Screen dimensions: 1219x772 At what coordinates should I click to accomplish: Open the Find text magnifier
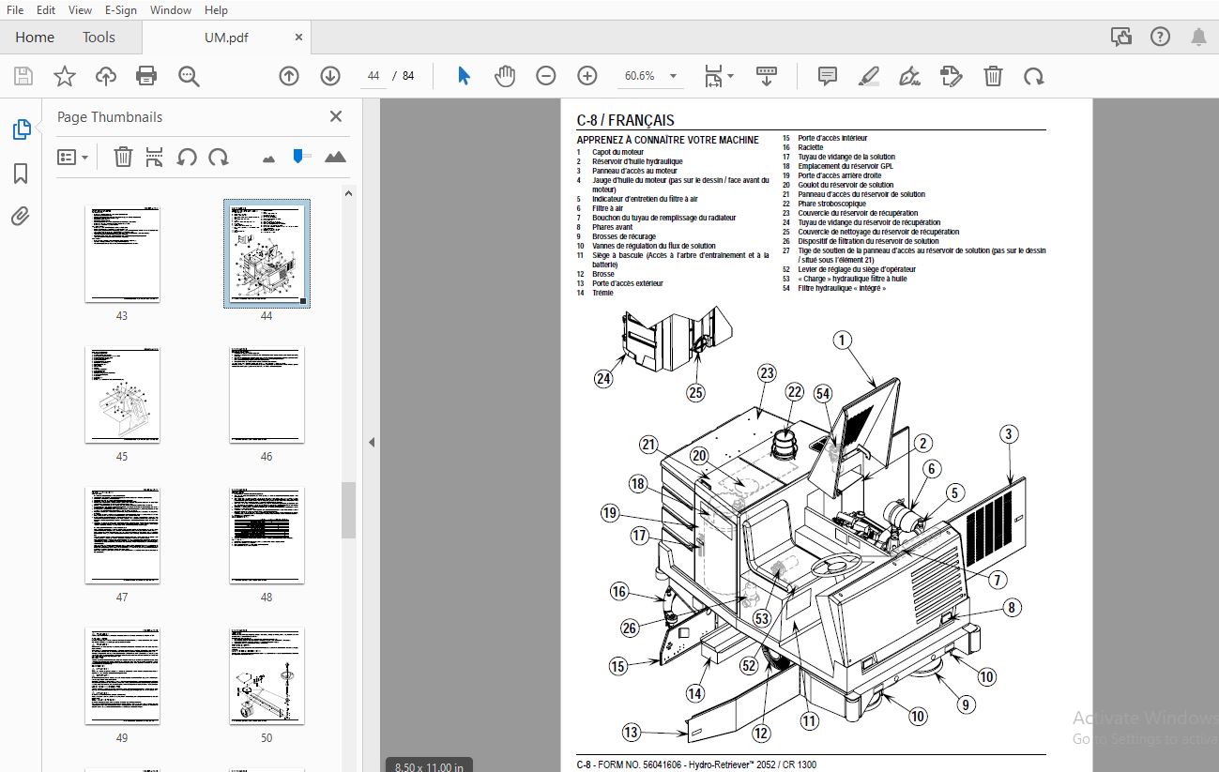pyautogui.click(x=190, y=76)
